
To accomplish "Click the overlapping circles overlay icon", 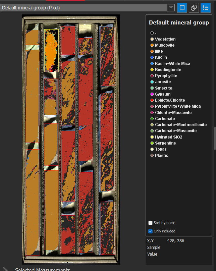I will click(x=194, y=8).
